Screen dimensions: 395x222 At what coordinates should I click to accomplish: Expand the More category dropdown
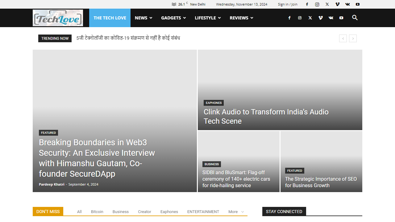(236, 212)
